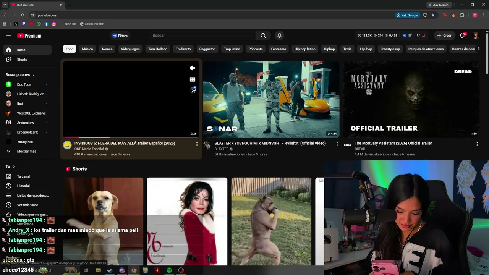Screen dimensions: 489x275
Task: Open the Chrome three-dot menu
Action: tap(483, 15)
